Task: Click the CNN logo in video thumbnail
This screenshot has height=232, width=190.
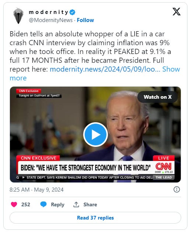Action: (x=163, y=166)
